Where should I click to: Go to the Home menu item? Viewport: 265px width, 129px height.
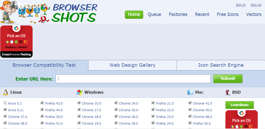pyautogui.click(x=134, y=14)
